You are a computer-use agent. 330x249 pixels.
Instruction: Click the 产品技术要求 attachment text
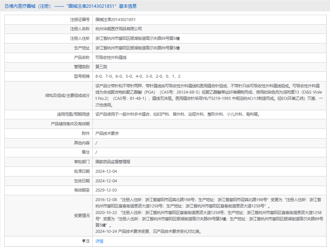click(107, 133)
